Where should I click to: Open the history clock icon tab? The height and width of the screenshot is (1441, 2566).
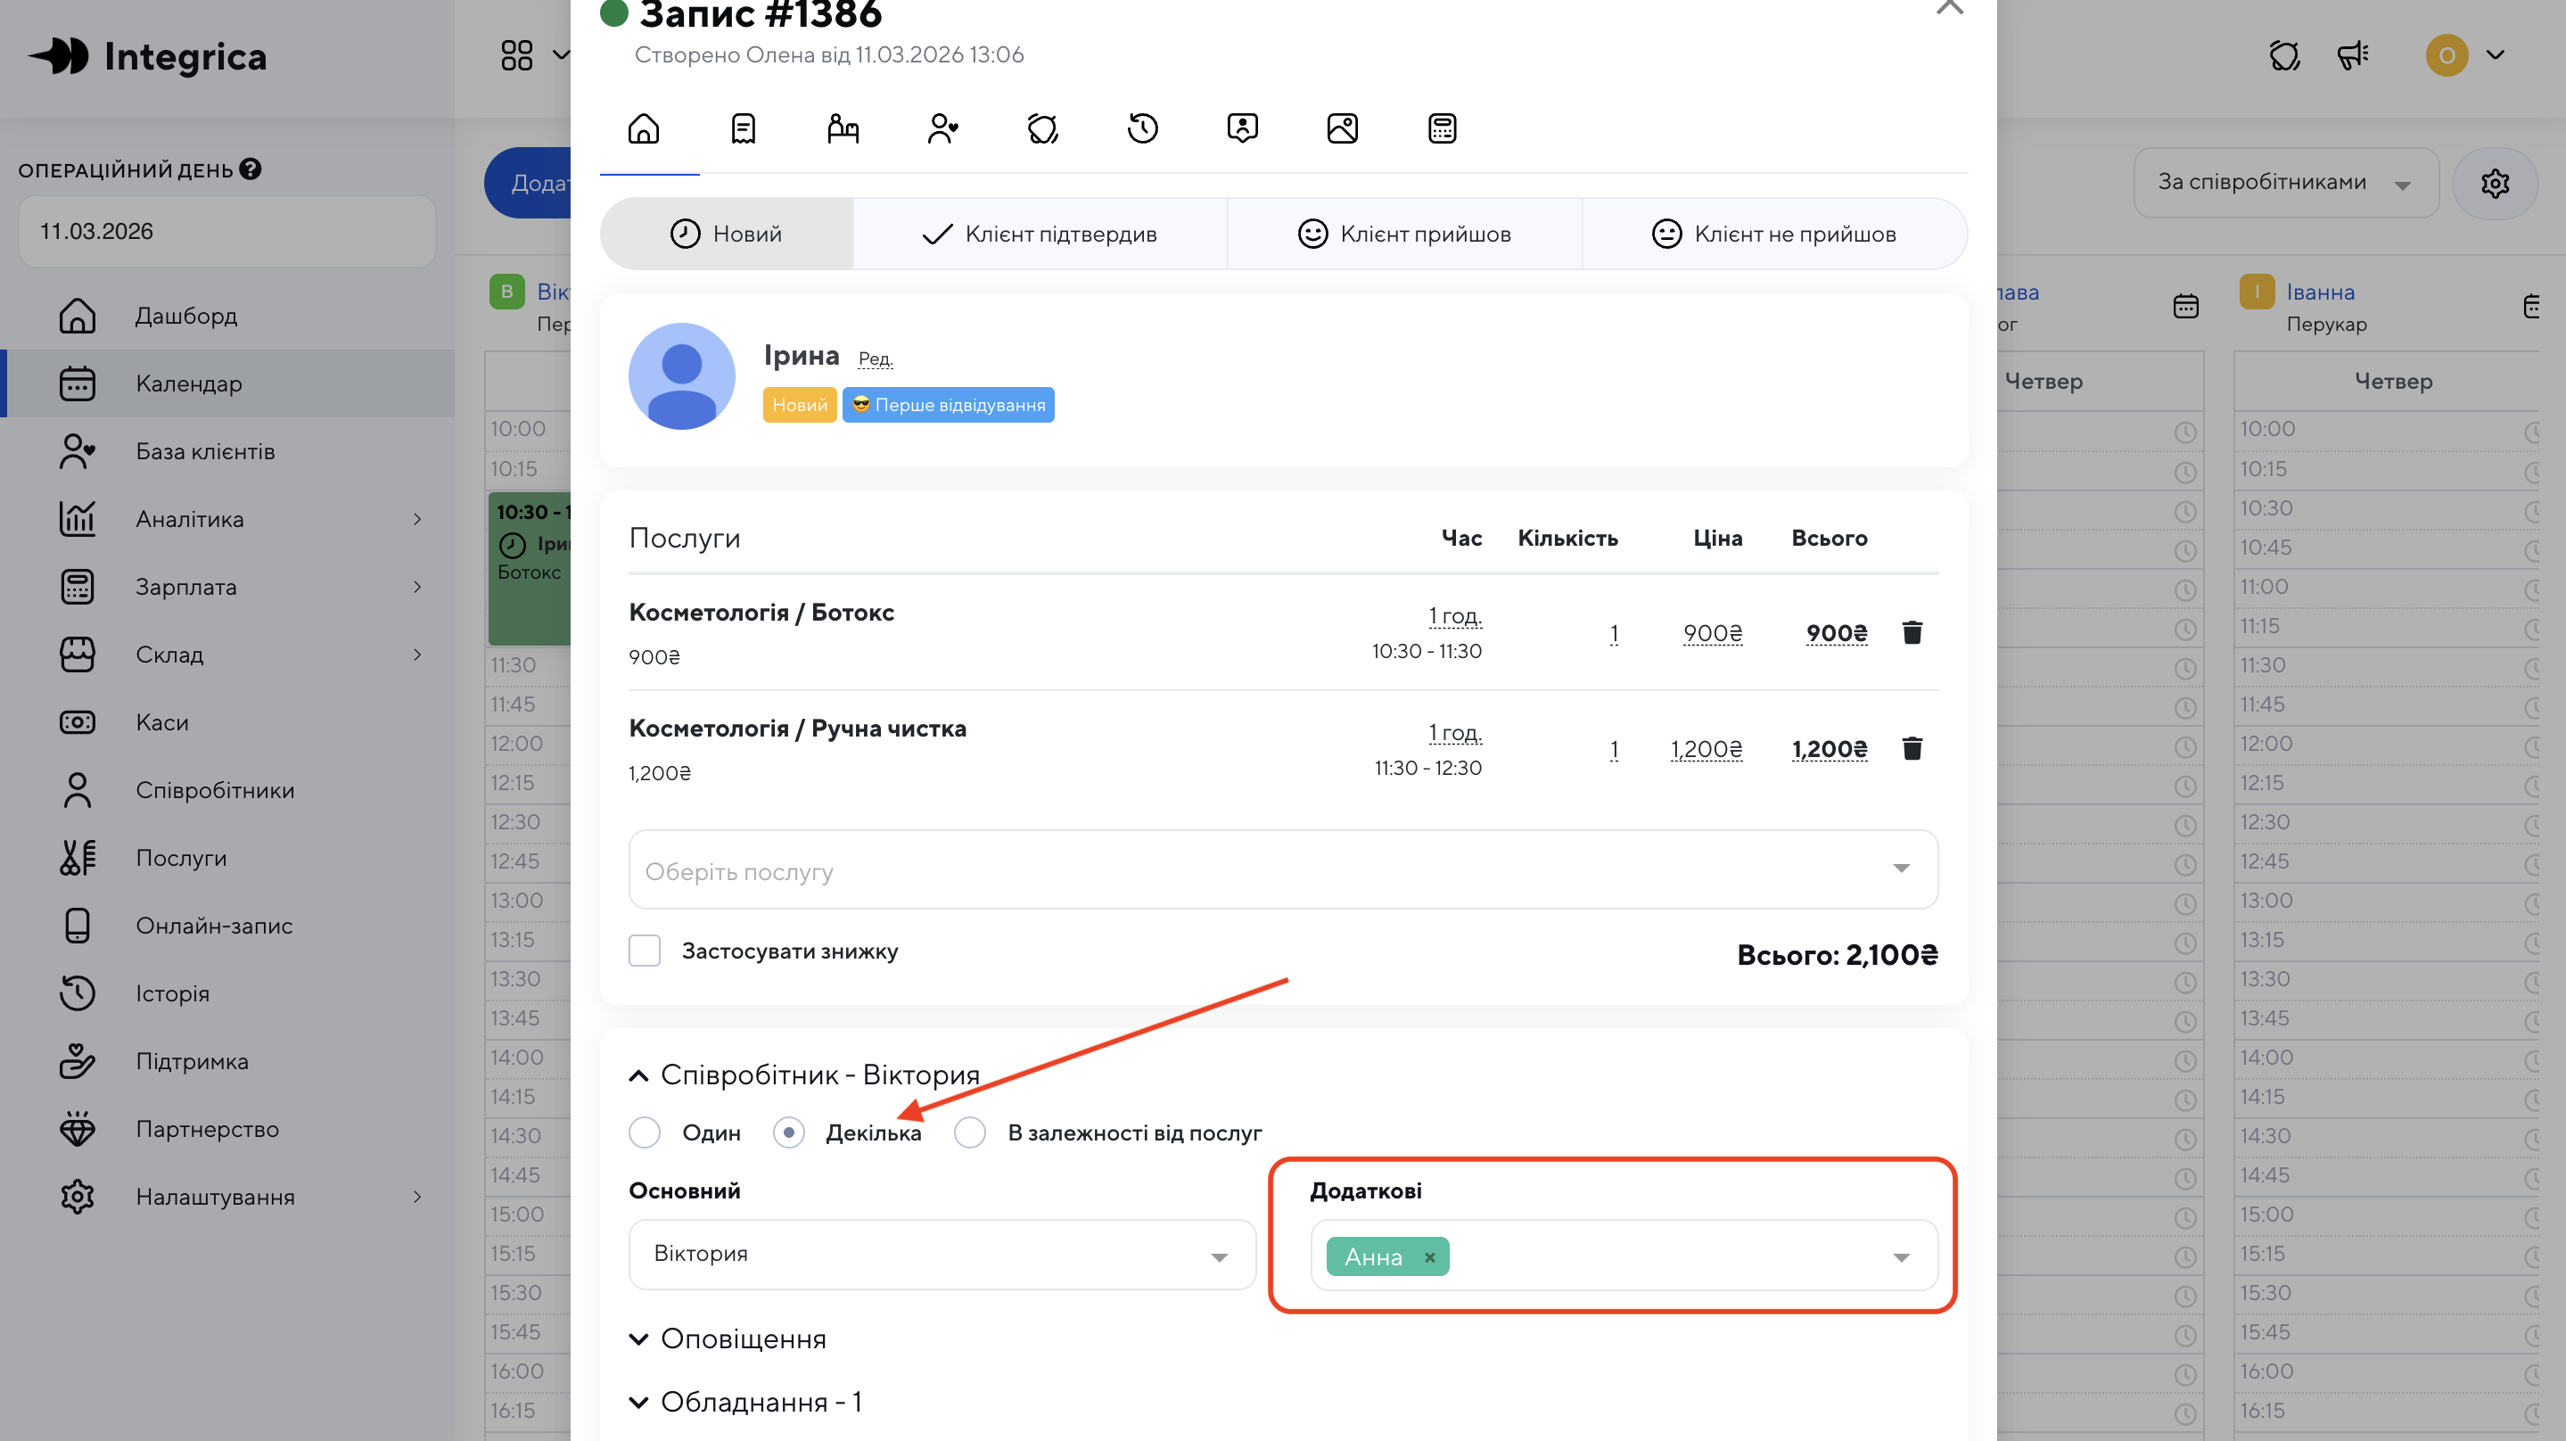pos(1141,128)
